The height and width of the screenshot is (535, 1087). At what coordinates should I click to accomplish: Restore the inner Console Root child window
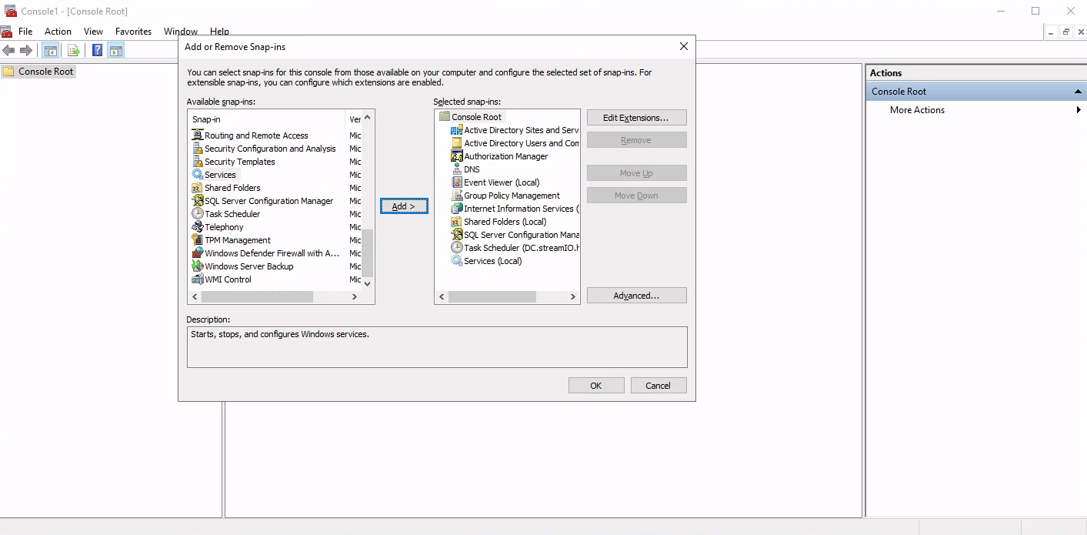pyautogui.click(x=1066, y=32)
